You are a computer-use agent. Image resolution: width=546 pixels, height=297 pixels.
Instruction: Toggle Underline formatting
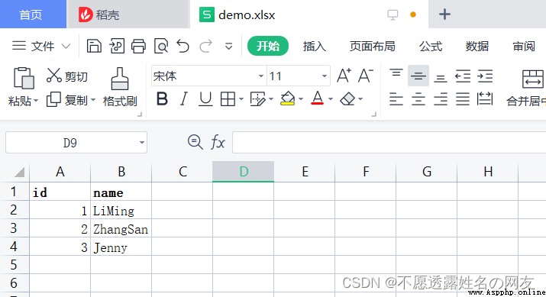pos(205,99)
